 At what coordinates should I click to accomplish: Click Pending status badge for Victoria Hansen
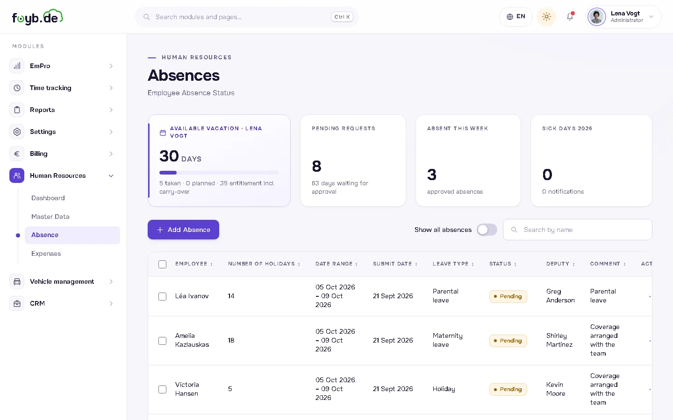[x=508, y=389]
